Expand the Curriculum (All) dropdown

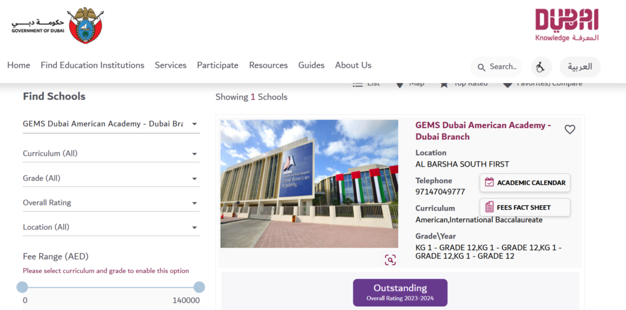pos(111,153)
